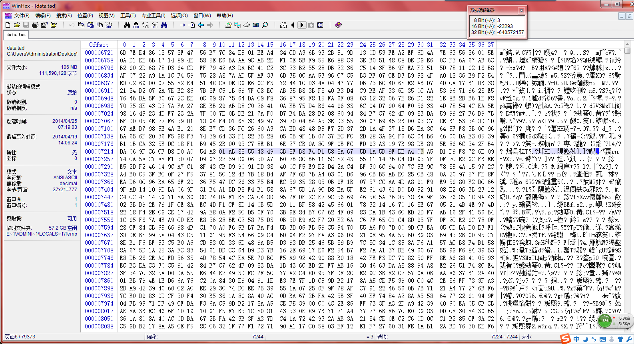Open Replace Text toolbar icon
The width and height of the screenshot is (634, 344).
(x=146, y=25)
